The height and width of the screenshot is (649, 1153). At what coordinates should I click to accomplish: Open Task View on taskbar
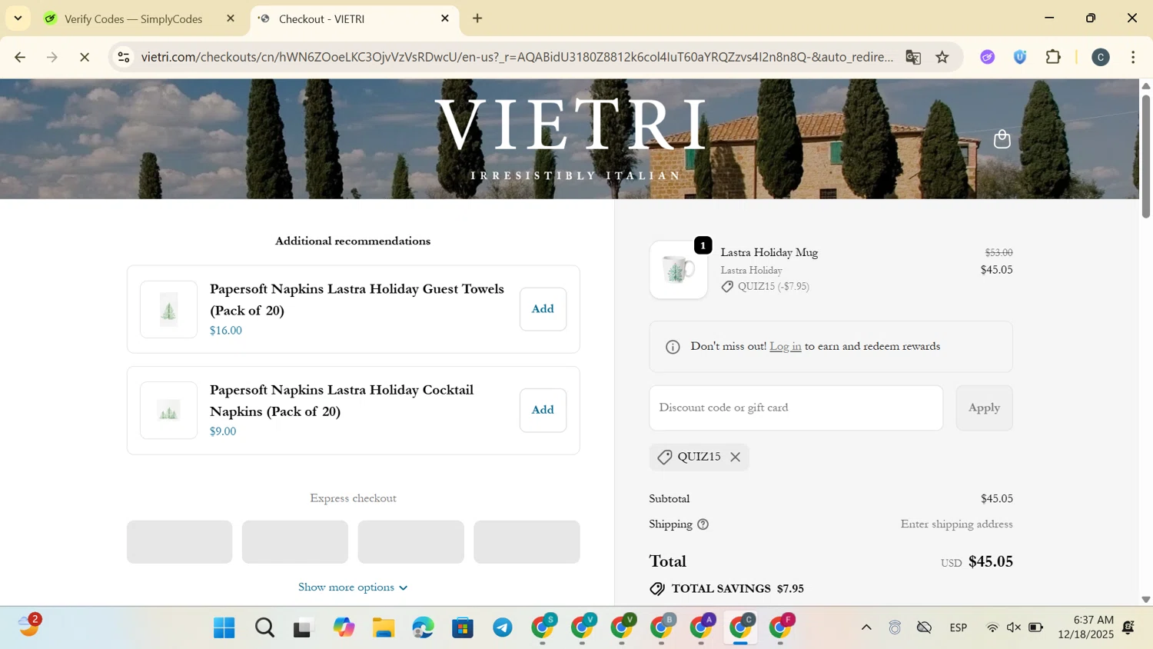(x=304, y=628)
